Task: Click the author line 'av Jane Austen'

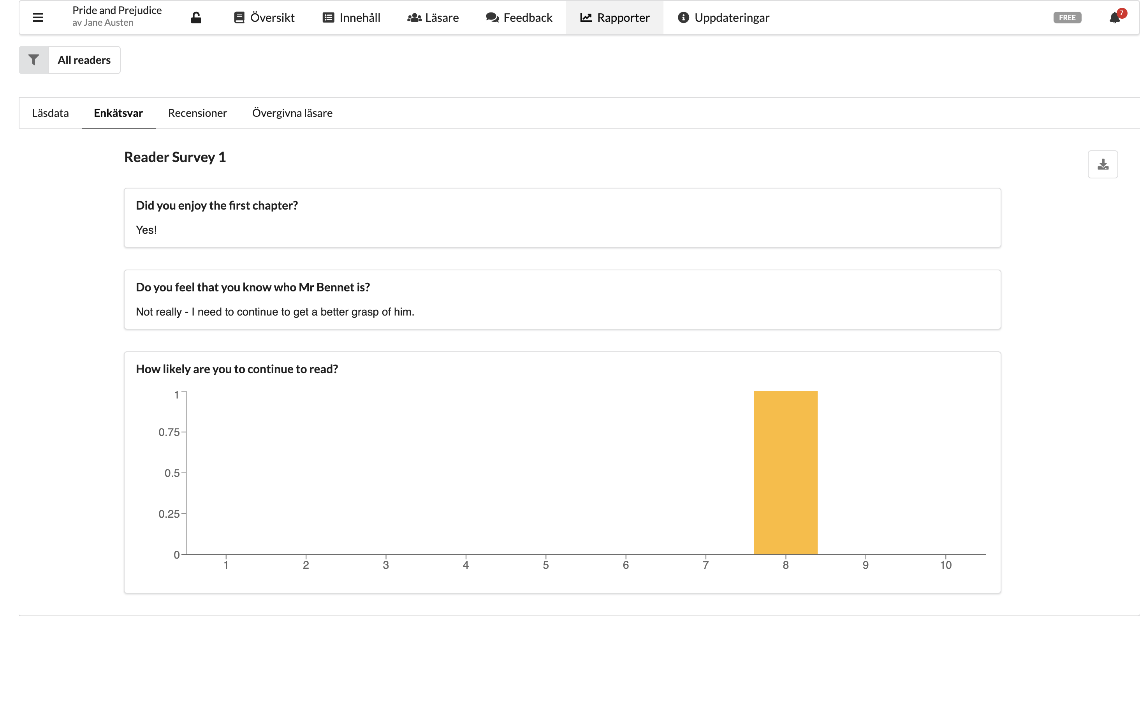Action: (103, 23)
